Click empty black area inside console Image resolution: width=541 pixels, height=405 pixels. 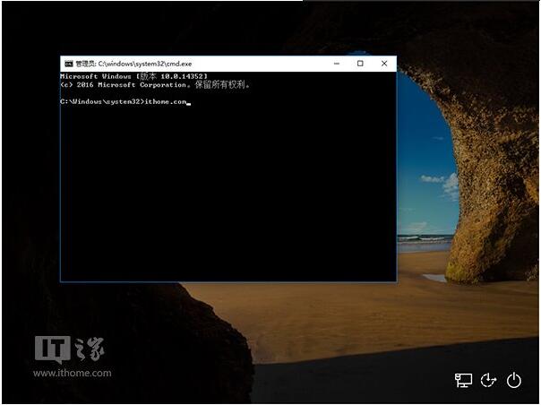point(224,197)
